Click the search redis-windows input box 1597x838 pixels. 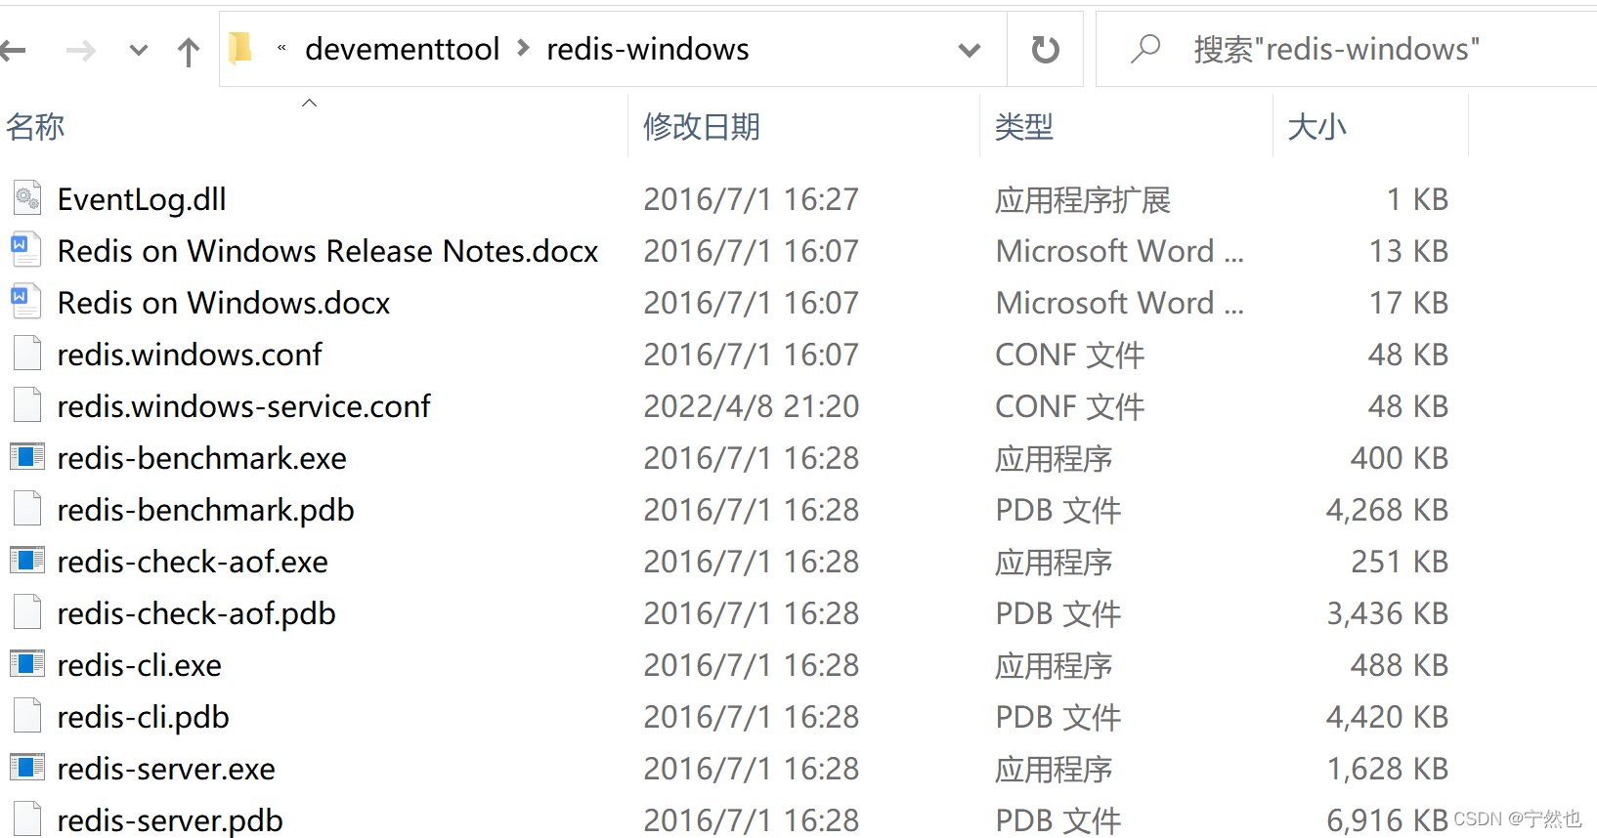[x=1349, y=49]
